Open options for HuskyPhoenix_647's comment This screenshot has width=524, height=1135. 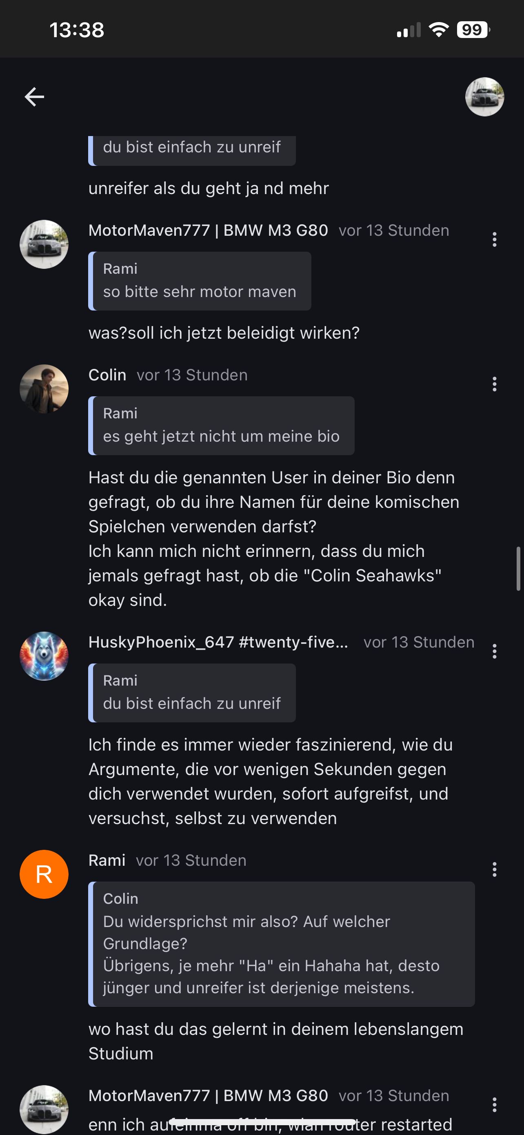(x=495, y=651)
